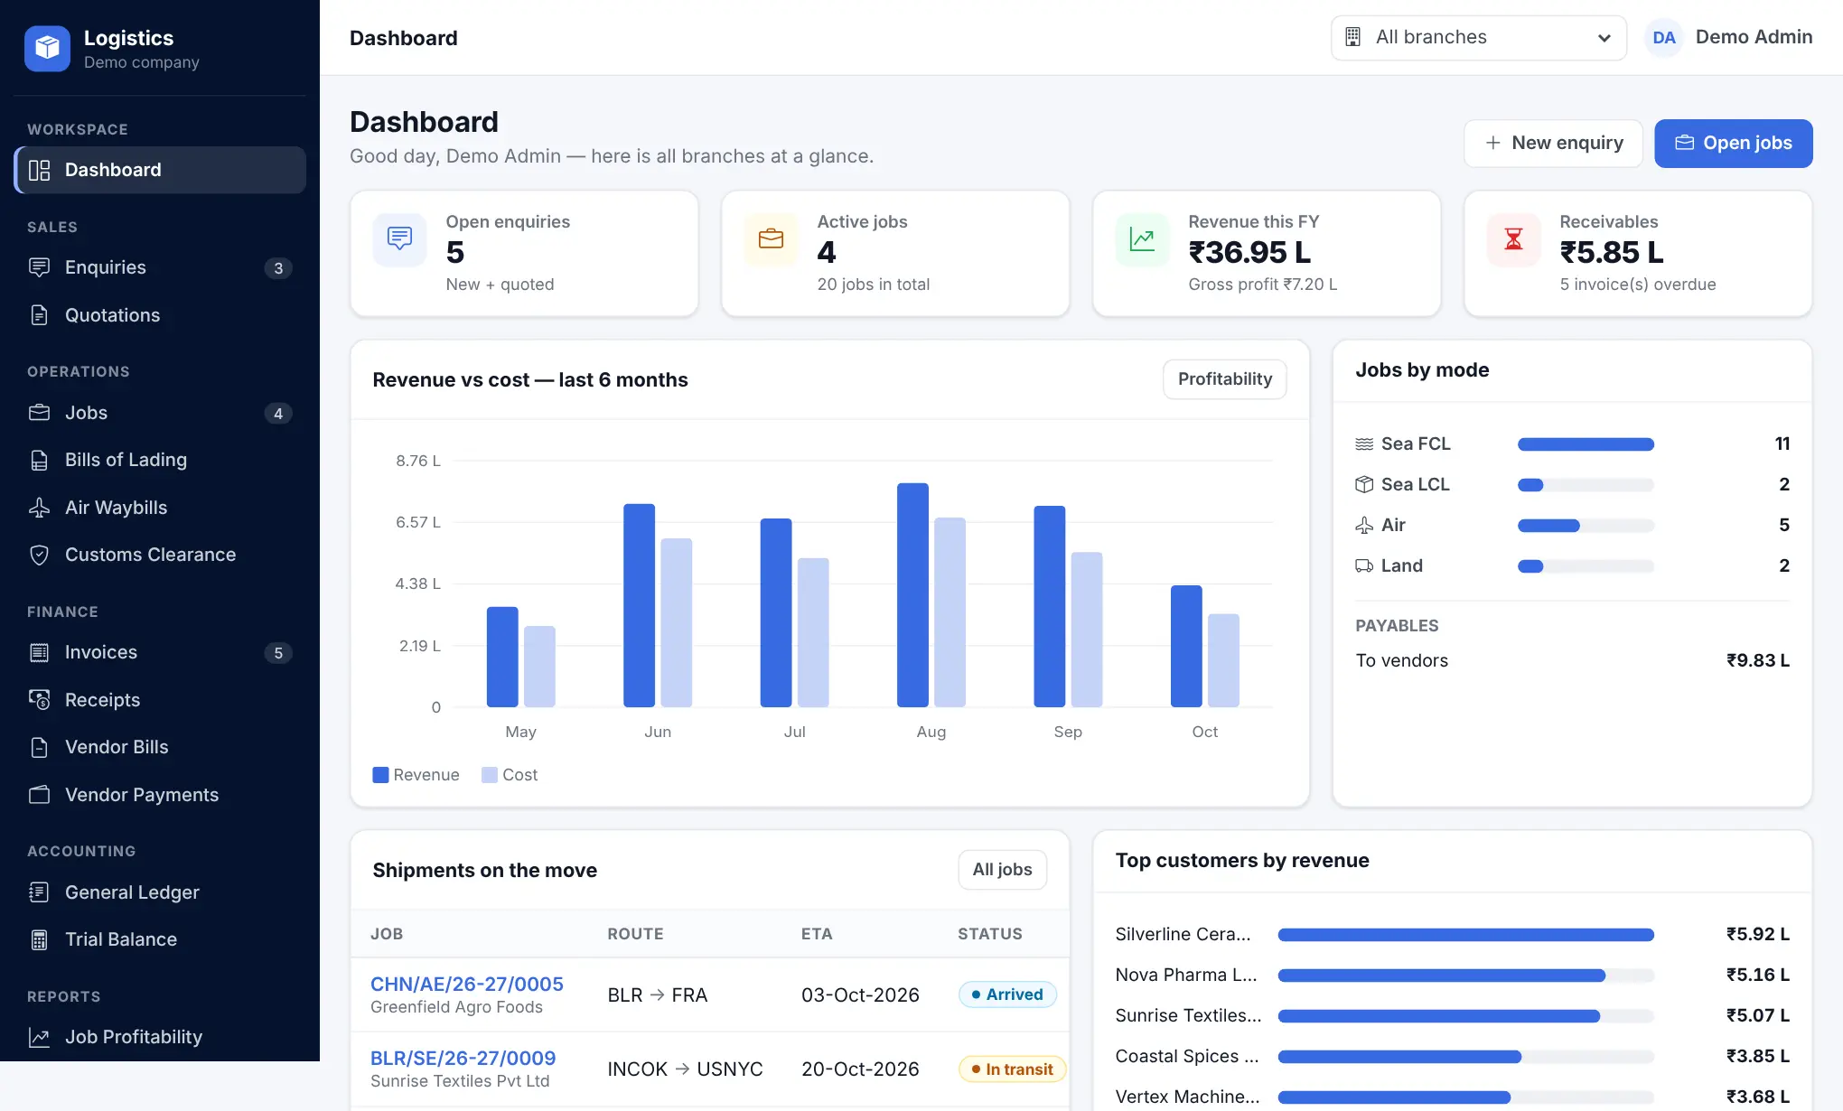Click the Jobs briefcase icon in sidebar

(x=39, y=413)
